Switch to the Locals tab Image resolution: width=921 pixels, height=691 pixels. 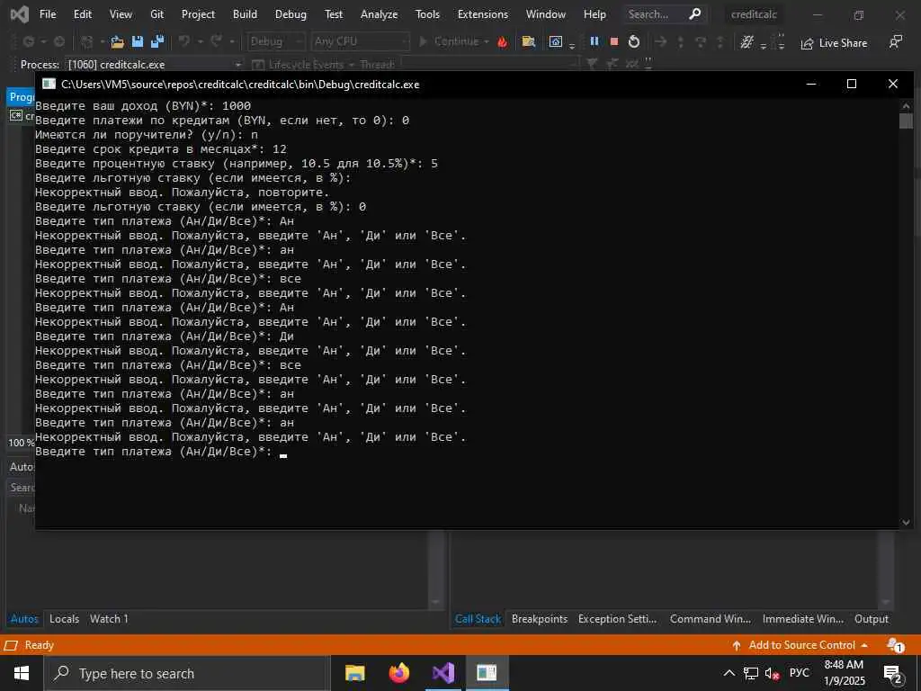pyautogui.click(x=64, y=619)
